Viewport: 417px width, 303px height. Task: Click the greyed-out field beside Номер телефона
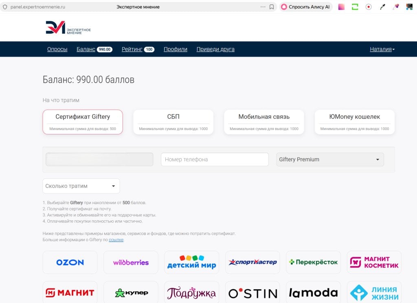(x=99, y=159)
